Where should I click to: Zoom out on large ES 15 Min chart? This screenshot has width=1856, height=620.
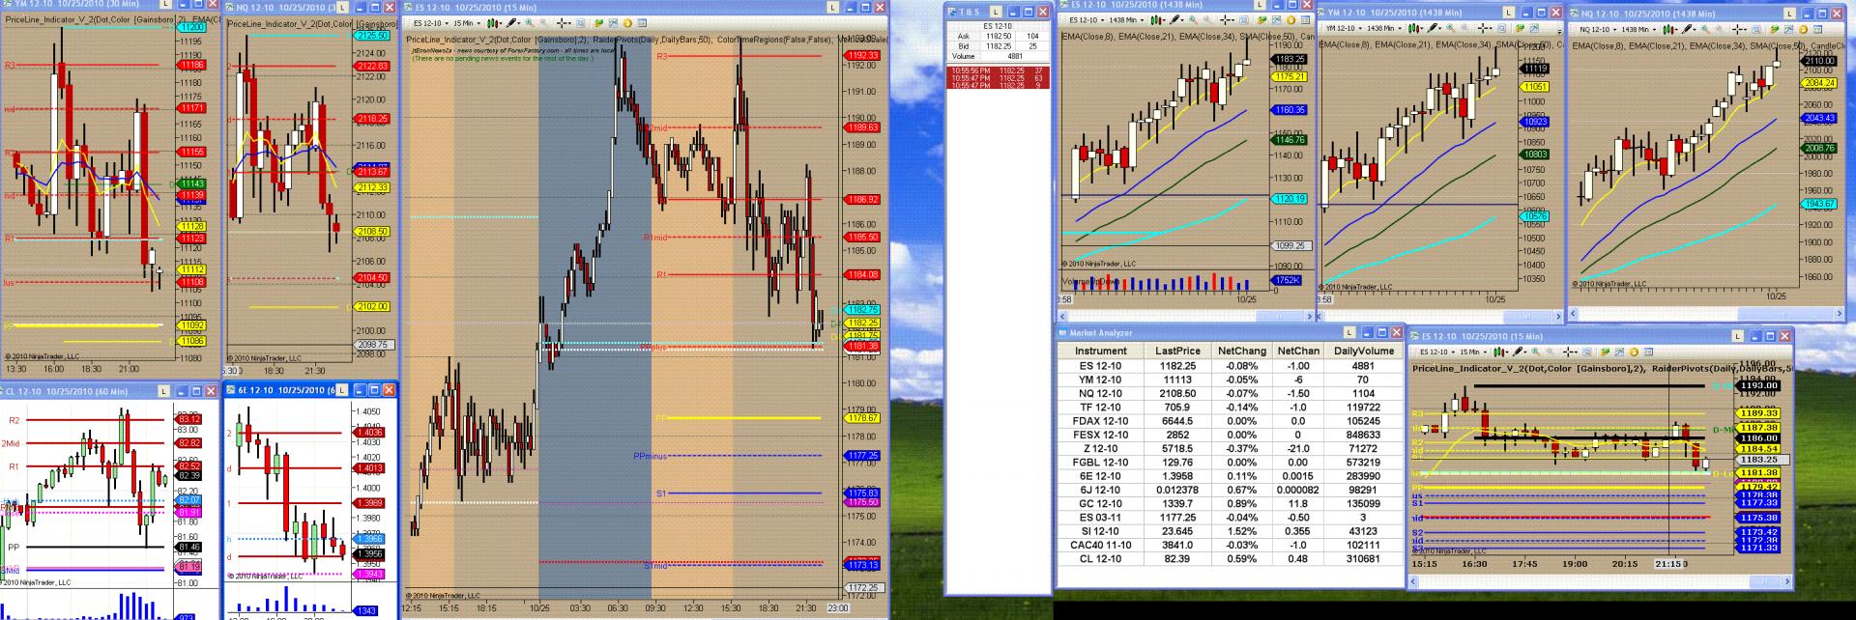(x=543, y=23)
